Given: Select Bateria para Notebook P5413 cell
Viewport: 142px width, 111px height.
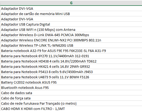Looking at the screenshot, I should point(71,72).
